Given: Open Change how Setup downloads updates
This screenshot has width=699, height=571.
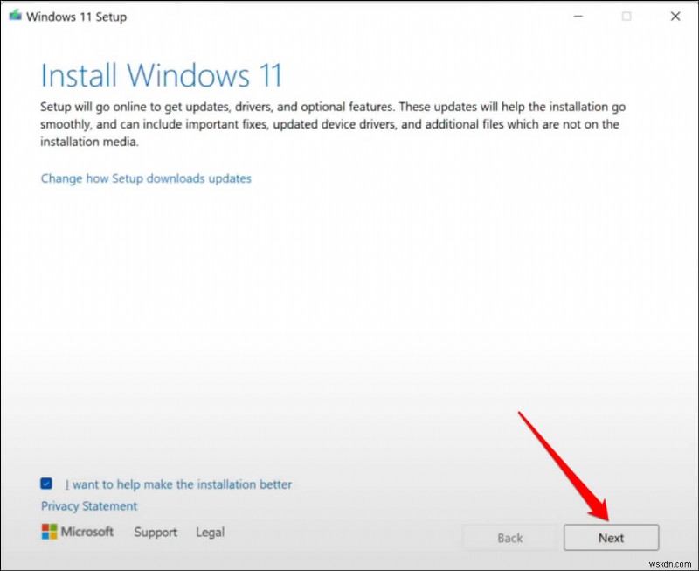Looking at the screenshot, I should [146, 178].
